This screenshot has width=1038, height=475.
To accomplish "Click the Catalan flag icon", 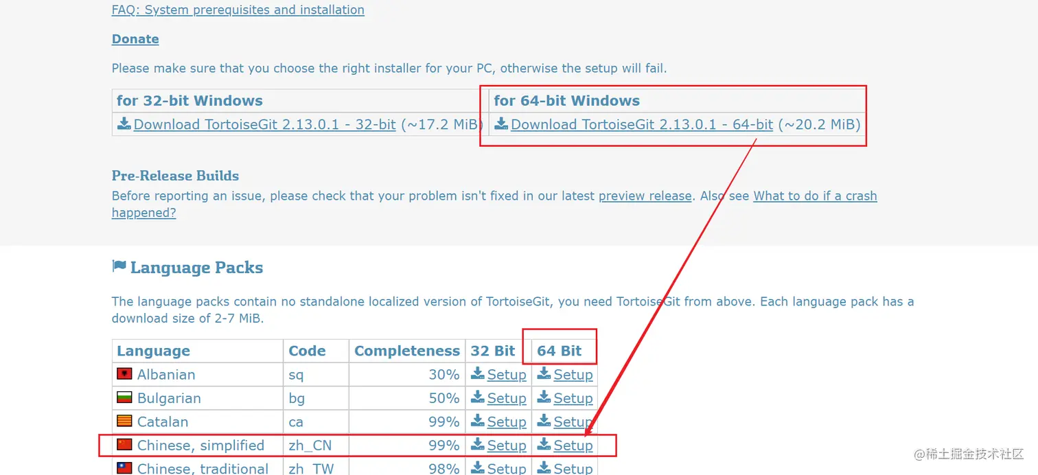I will tap(124, 421).
